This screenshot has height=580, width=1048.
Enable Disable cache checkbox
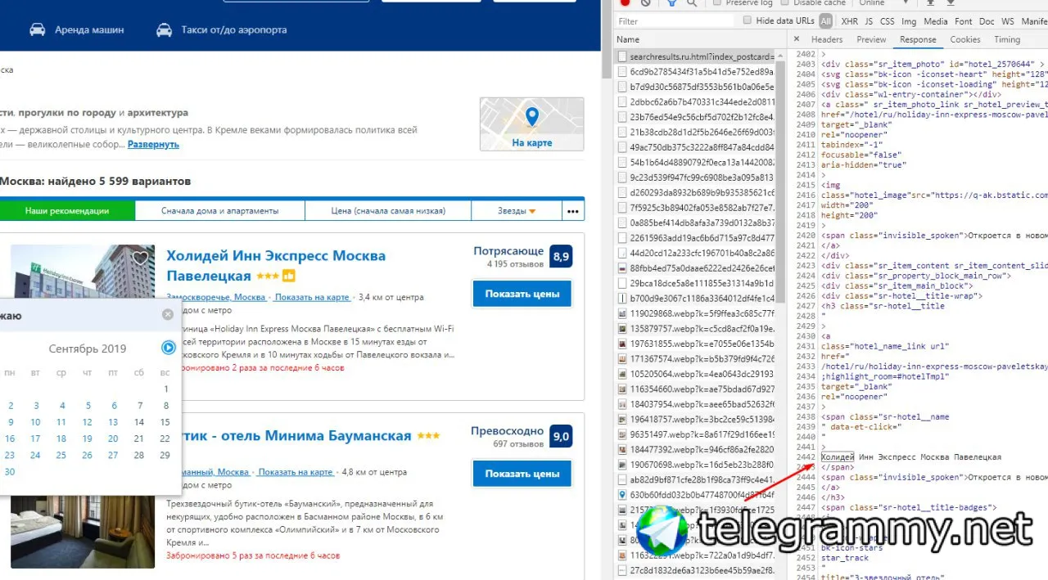pyautogui.click(x=786, y=2)
